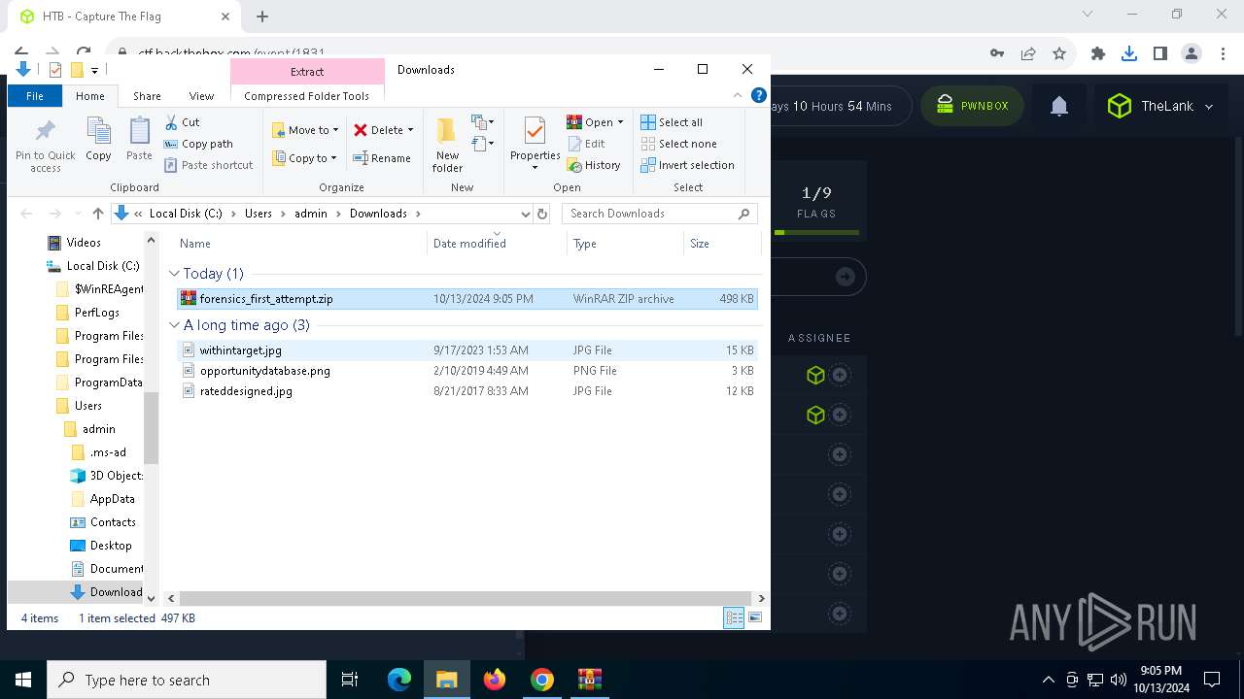Viewport: 1244px width, 699px height.
Task: Select withintarget.jpg file
Action: 467,350
